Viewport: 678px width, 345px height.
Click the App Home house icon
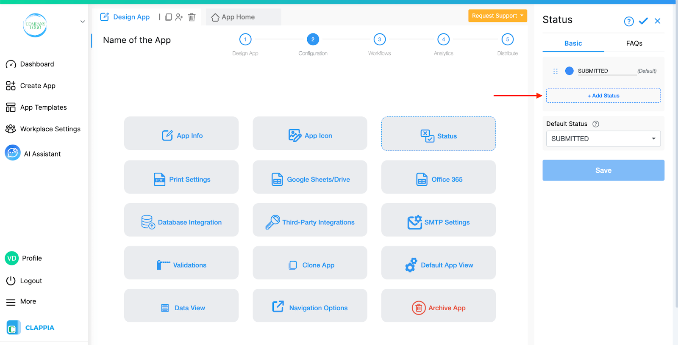(x=215, y=17)
